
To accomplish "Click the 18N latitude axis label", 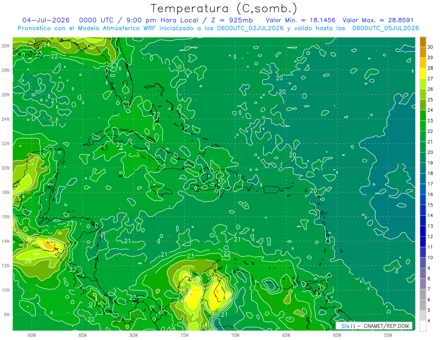I will [x=5, y=192].
